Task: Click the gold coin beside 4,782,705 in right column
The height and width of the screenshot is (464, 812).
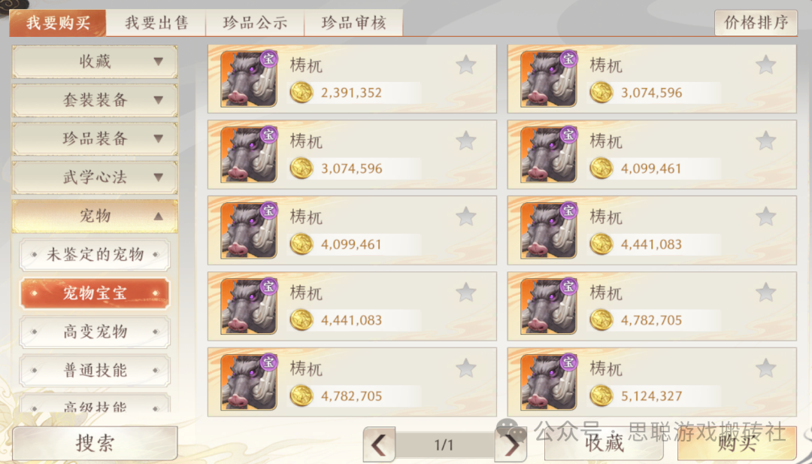Action: click(601, 320)
